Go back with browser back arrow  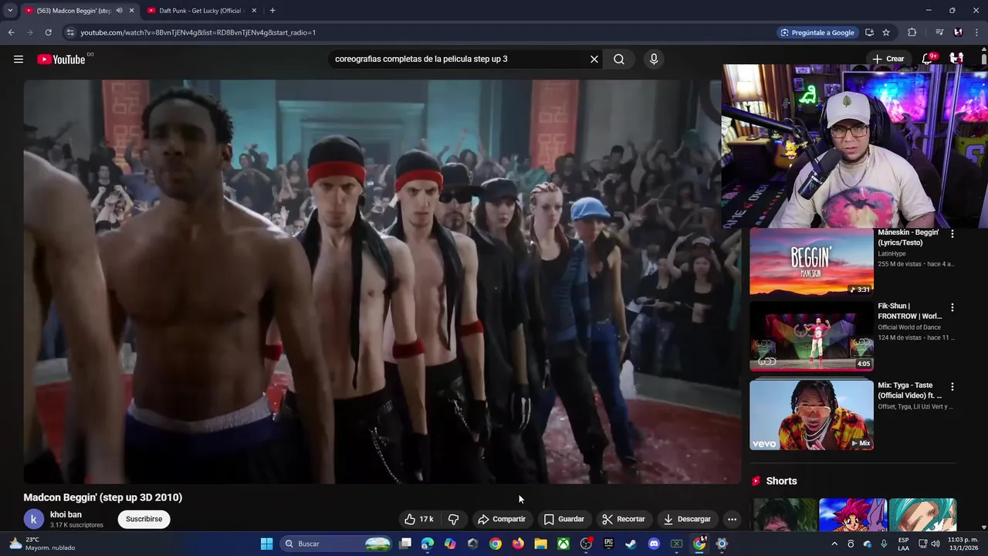(11, 32)
